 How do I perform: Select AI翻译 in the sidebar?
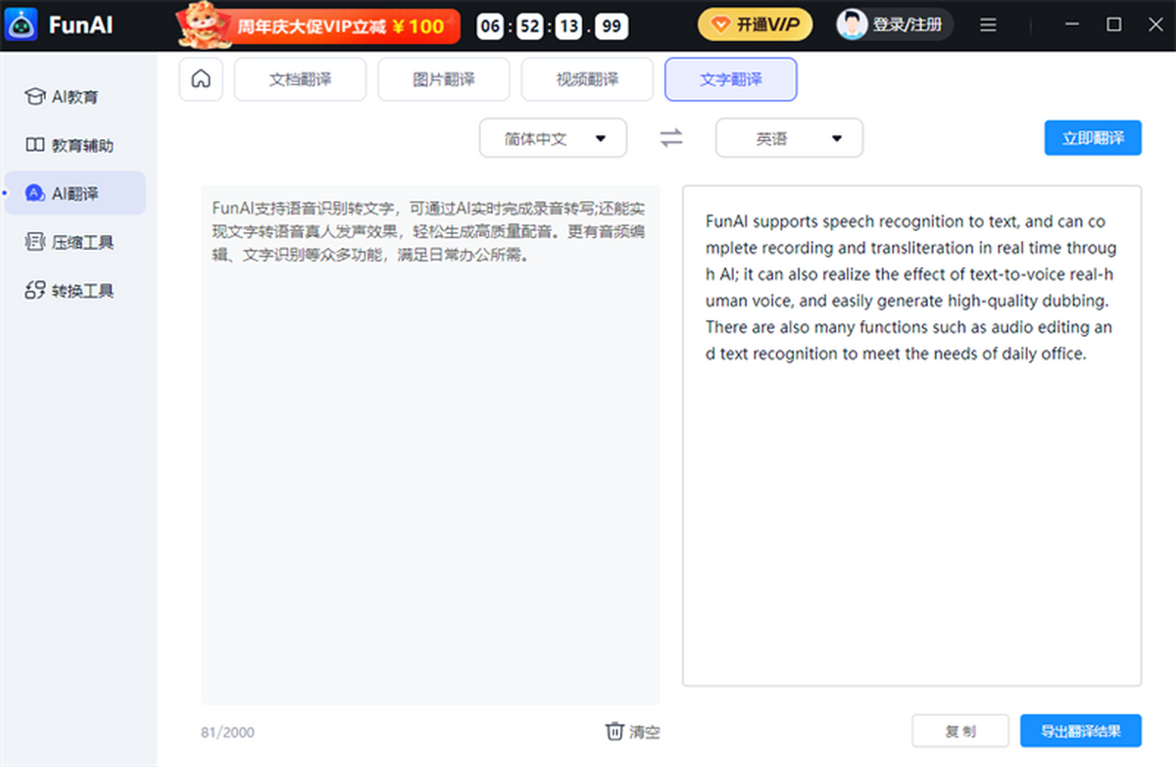[75, 193]
